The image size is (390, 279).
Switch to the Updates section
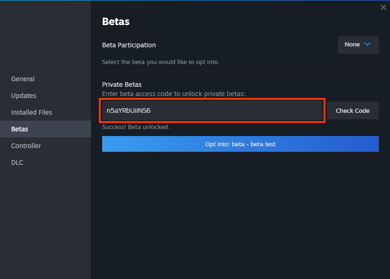tap(23, 96)
